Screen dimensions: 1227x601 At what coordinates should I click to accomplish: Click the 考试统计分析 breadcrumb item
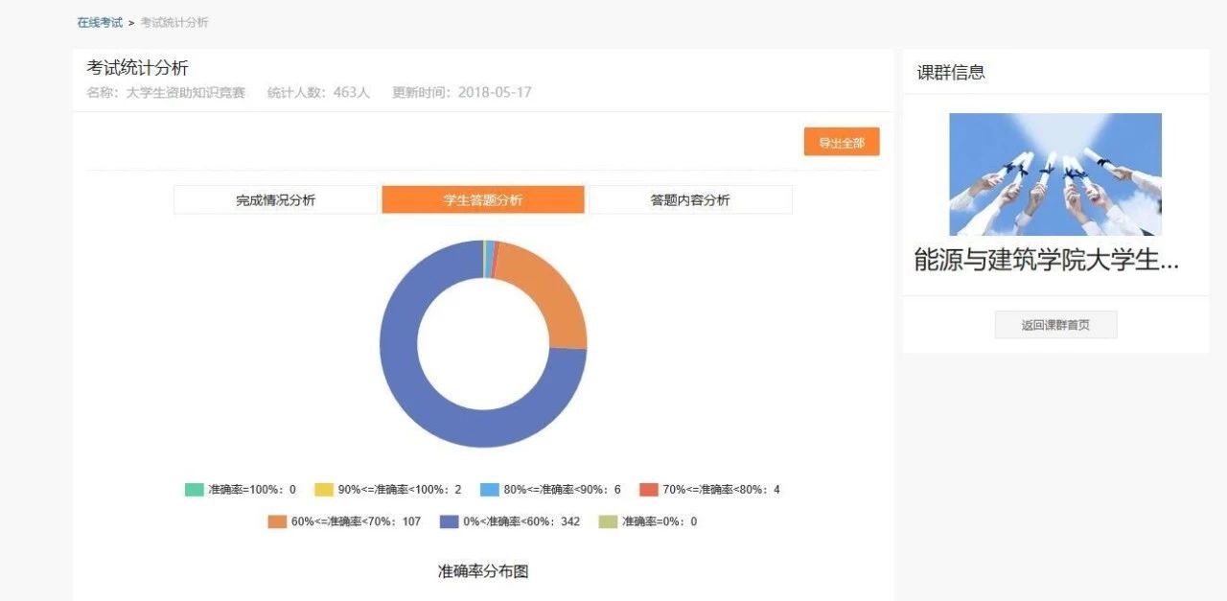[174, 22]
